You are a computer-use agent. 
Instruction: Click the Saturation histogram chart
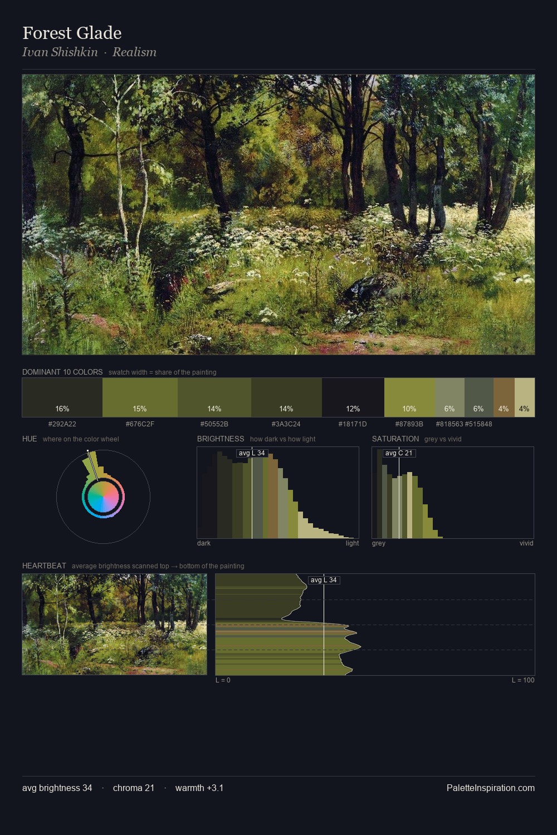(453, 493)
